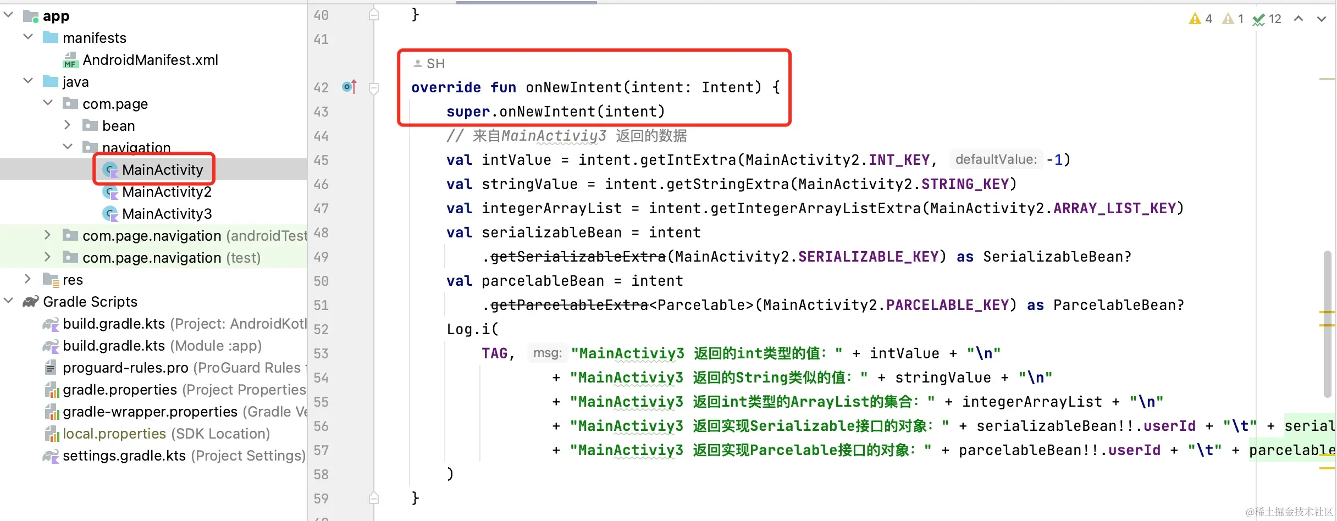
Task: Collapse the manifests folder
Action: (28, 37)
